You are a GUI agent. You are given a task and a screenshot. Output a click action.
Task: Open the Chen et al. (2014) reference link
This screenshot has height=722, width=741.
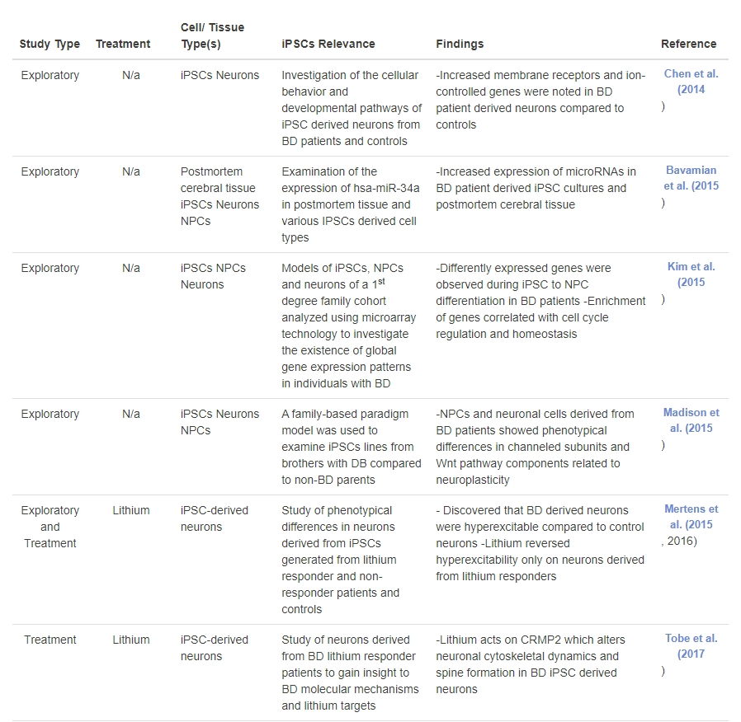[x=691, y=82]
